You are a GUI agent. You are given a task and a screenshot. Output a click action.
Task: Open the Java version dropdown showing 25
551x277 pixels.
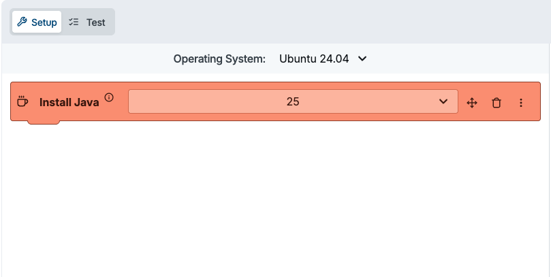293,102
